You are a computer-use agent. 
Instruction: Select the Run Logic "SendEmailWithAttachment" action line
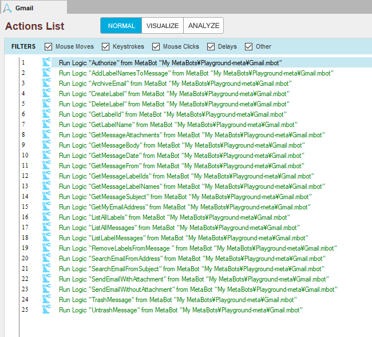click(193, 279)
